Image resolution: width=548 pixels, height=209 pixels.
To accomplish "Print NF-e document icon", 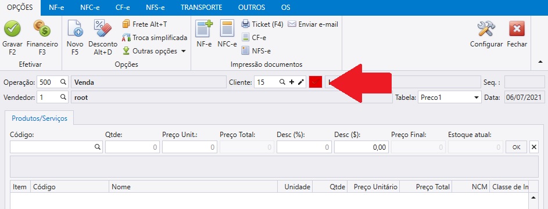I will 204,28.
